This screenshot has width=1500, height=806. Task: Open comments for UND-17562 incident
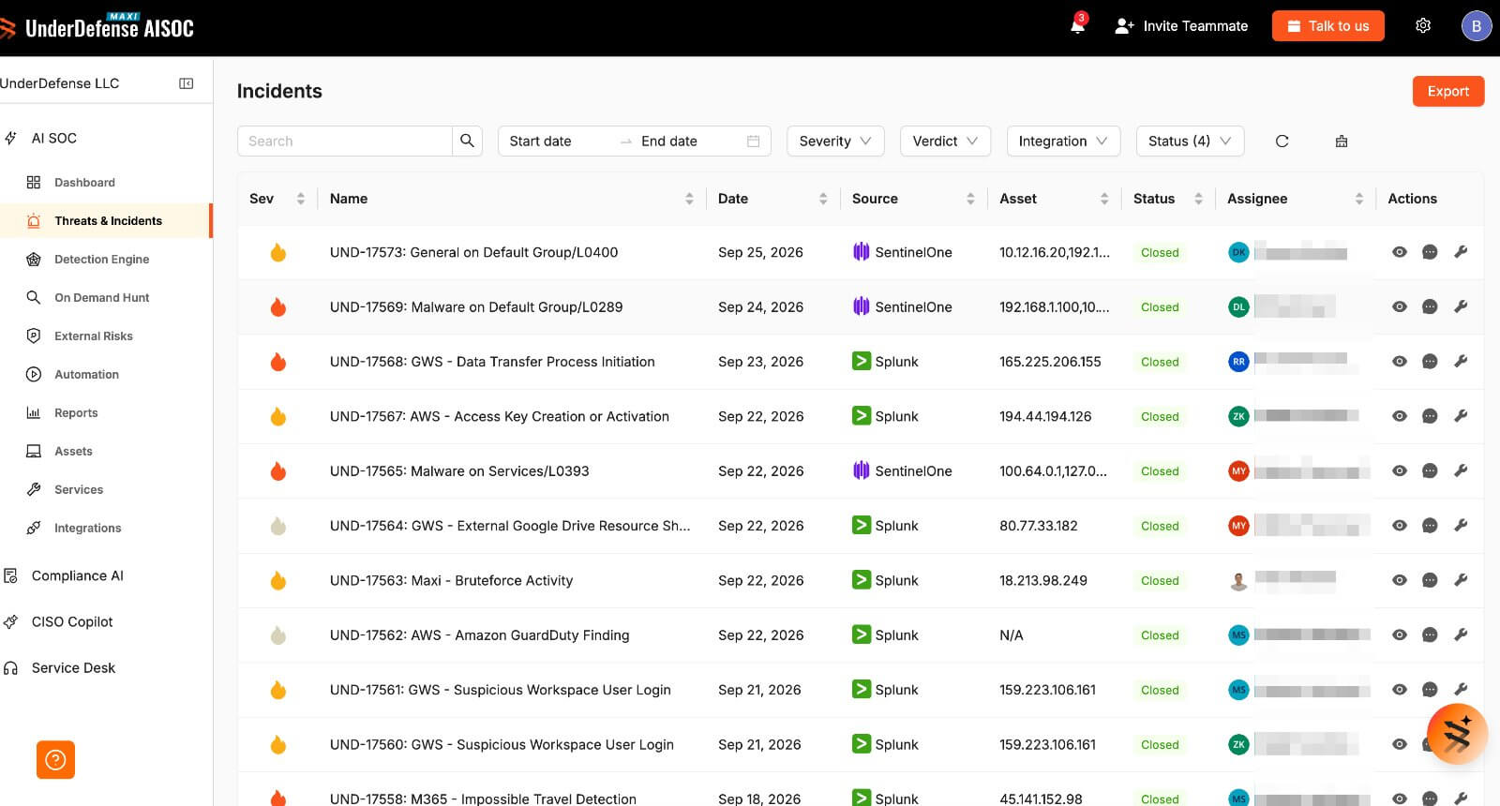pyautogui.click(x=1430, y=634)
